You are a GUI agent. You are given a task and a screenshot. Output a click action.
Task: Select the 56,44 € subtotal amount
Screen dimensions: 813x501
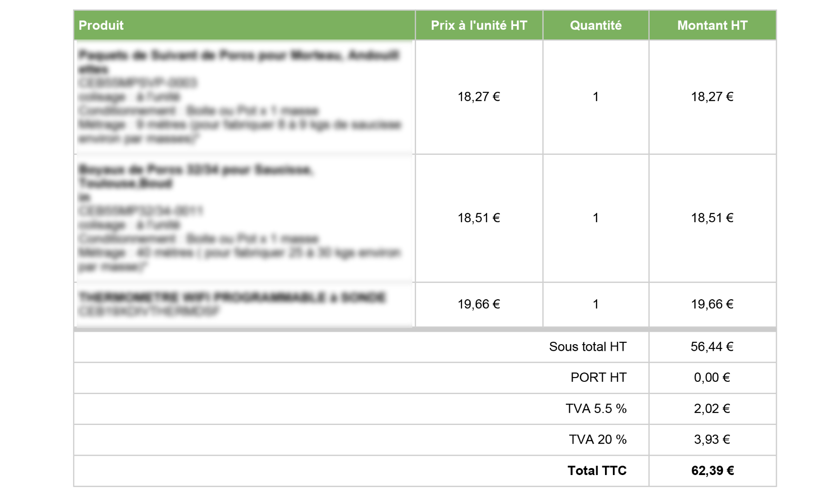pos(712,347)
